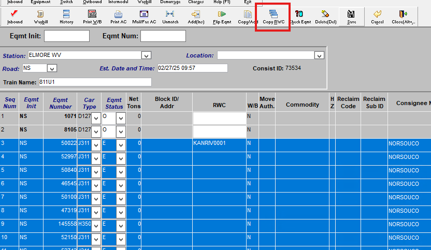Expand Car Type dropdown for equipment 145558

[96, 226]
